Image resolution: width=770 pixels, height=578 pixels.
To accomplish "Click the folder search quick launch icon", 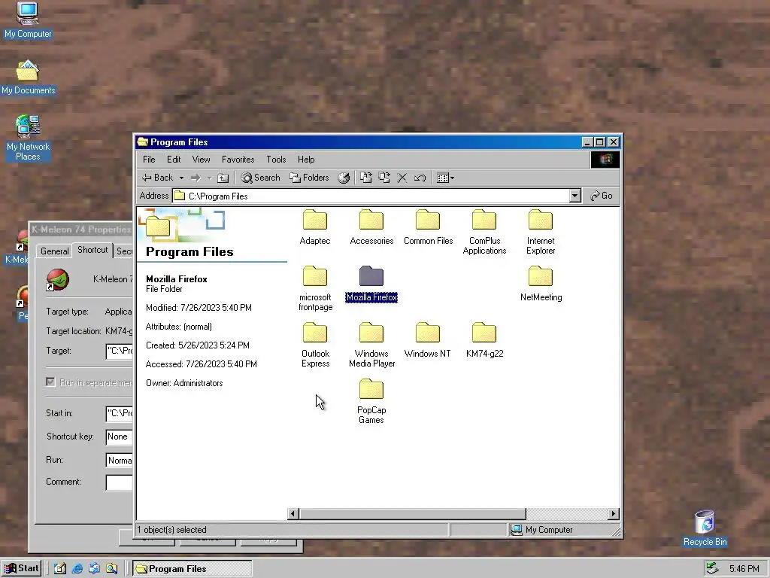I will coord(111,569).
